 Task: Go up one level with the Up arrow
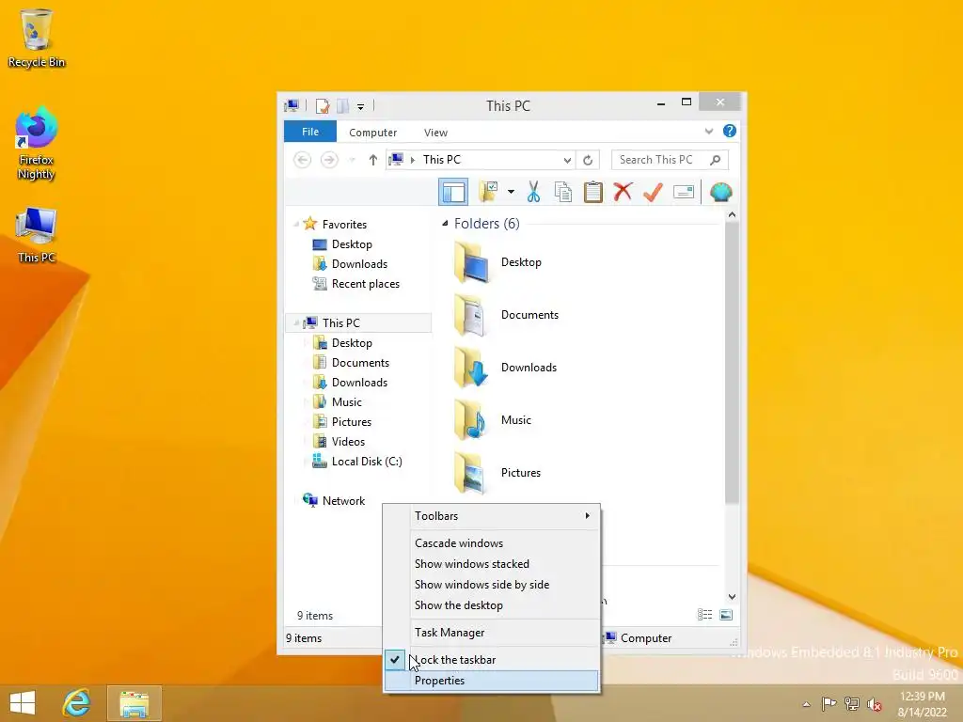coord(372,160)
